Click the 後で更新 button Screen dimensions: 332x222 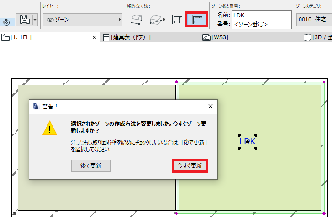coord(90,166)
